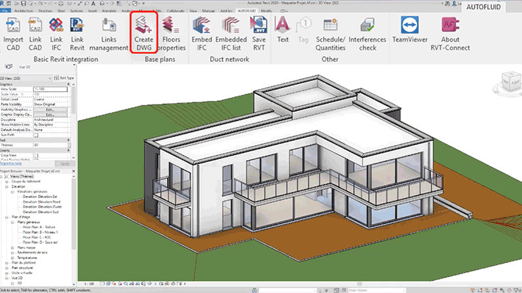Open Floor Plan: B - Niveau 1

(40, 232)
